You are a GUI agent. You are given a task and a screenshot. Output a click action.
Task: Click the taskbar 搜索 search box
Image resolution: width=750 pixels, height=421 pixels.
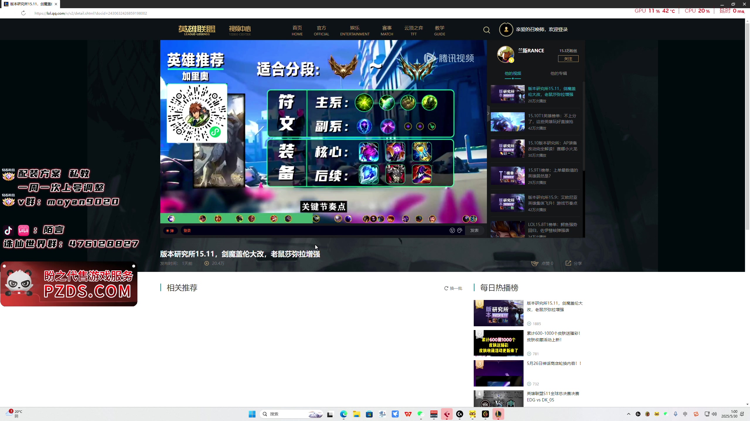point(292,414)
